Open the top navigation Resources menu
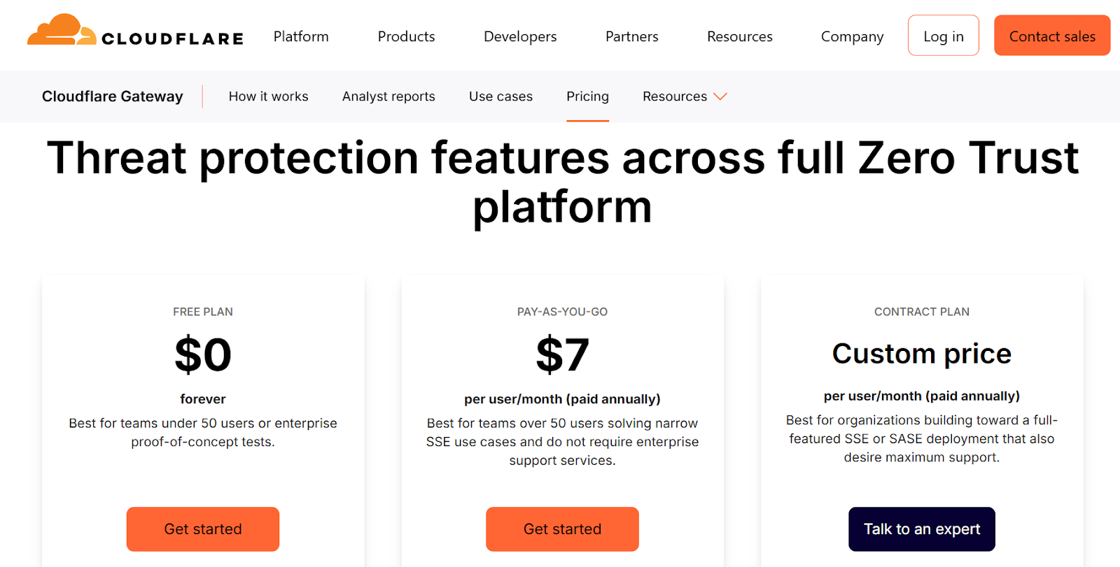The width and height of the screenshot is (1120, 567). coord(739,36)
